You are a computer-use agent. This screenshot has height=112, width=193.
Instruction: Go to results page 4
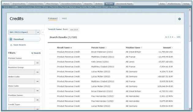click(172, 37)
